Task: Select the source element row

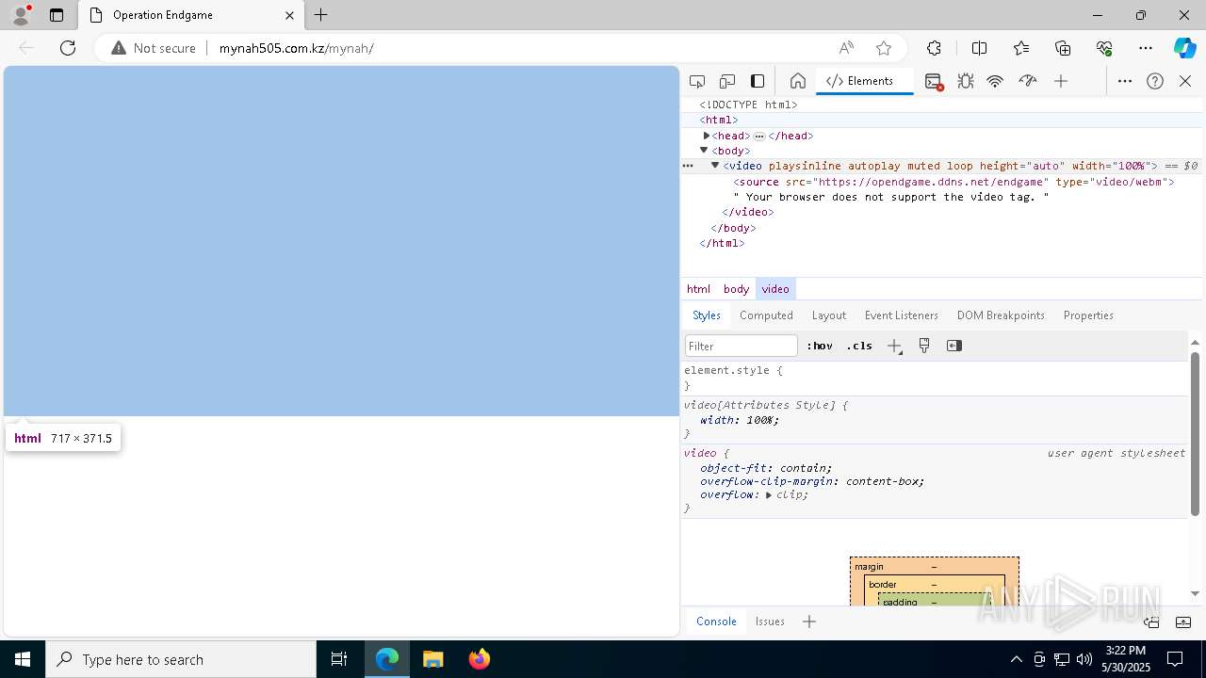Action: (x=941, y=182)
